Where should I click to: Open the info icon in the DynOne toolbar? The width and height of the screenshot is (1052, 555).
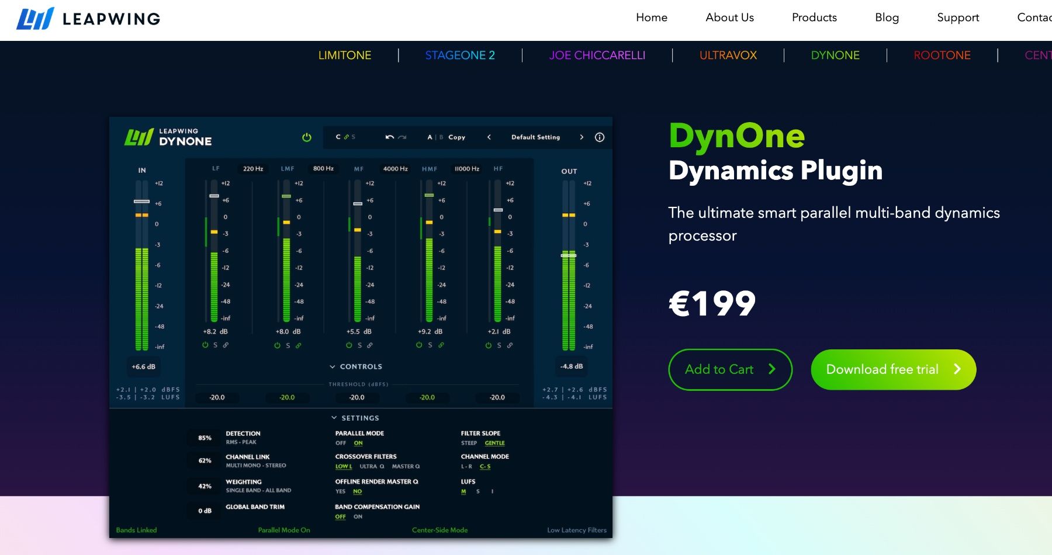pyautogui.click(x=600, y=137)
